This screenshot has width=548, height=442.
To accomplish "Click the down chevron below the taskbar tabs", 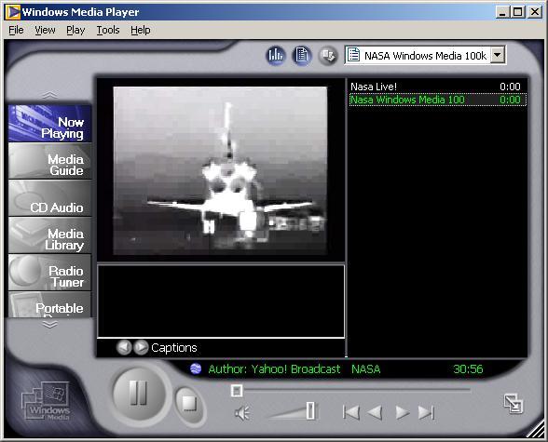I will [x=50, y=325].
